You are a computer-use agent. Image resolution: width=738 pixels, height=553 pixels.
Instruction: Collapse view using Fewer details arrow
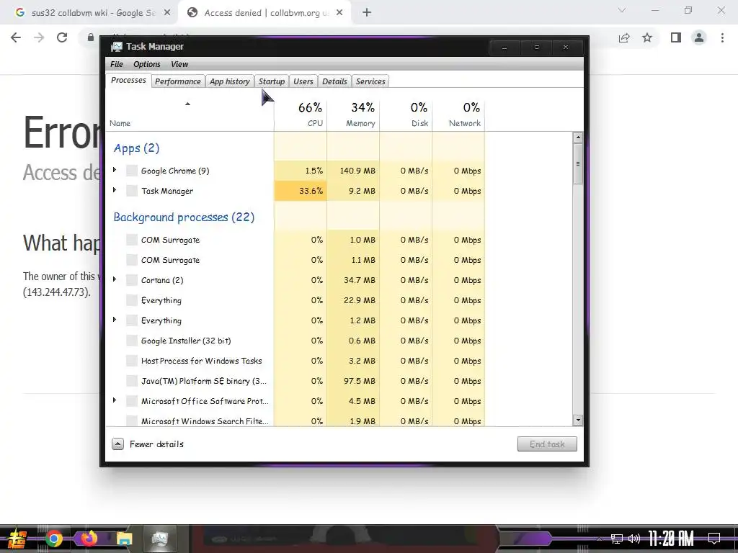[117, 444]
